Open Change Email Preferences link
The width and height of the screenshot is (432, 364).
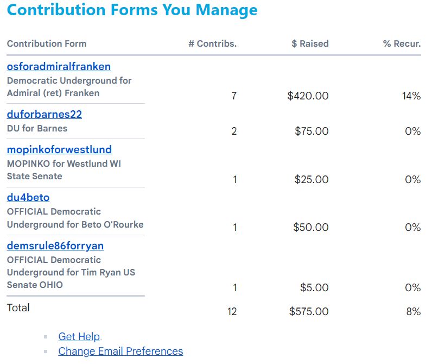pos(120,351)
